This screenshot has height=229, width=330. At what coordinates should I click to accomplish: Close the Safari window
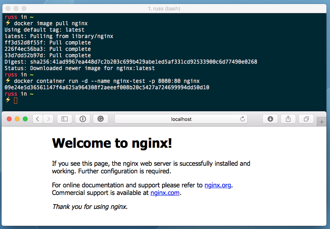click(x=9, y=119)
